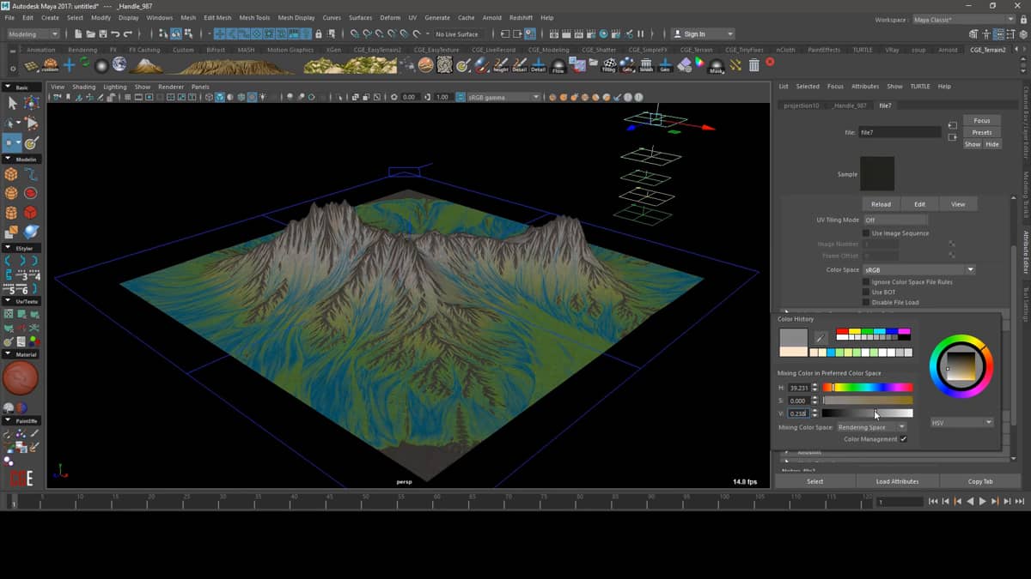Viewport: 1031px width, 579px height.
Task: Click the lock icon in status line
Action: coord(319,34)
